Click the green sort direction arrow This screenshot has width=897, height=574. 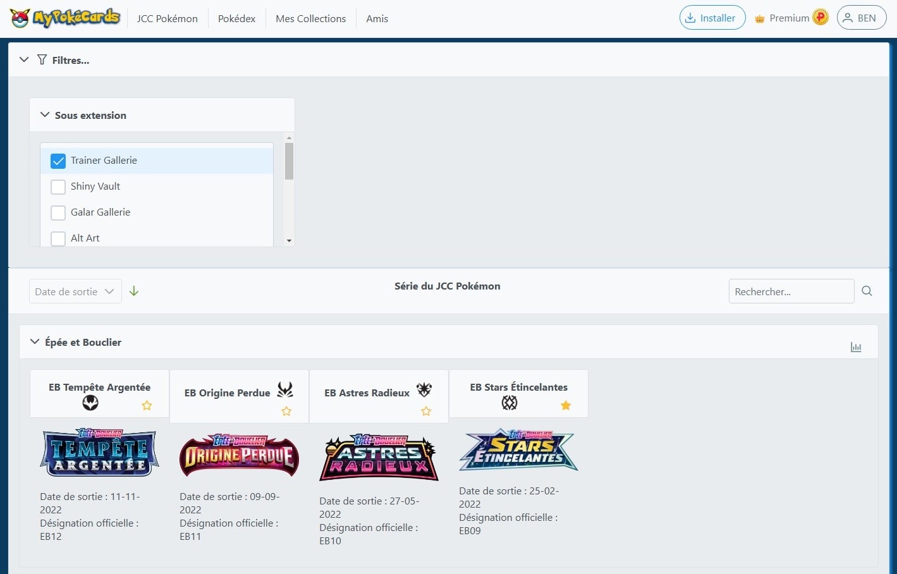133,291
